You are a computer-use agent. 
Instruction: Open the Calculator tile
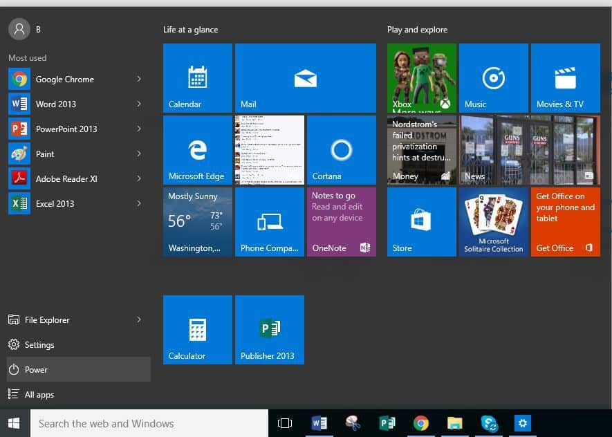(197, 329)
